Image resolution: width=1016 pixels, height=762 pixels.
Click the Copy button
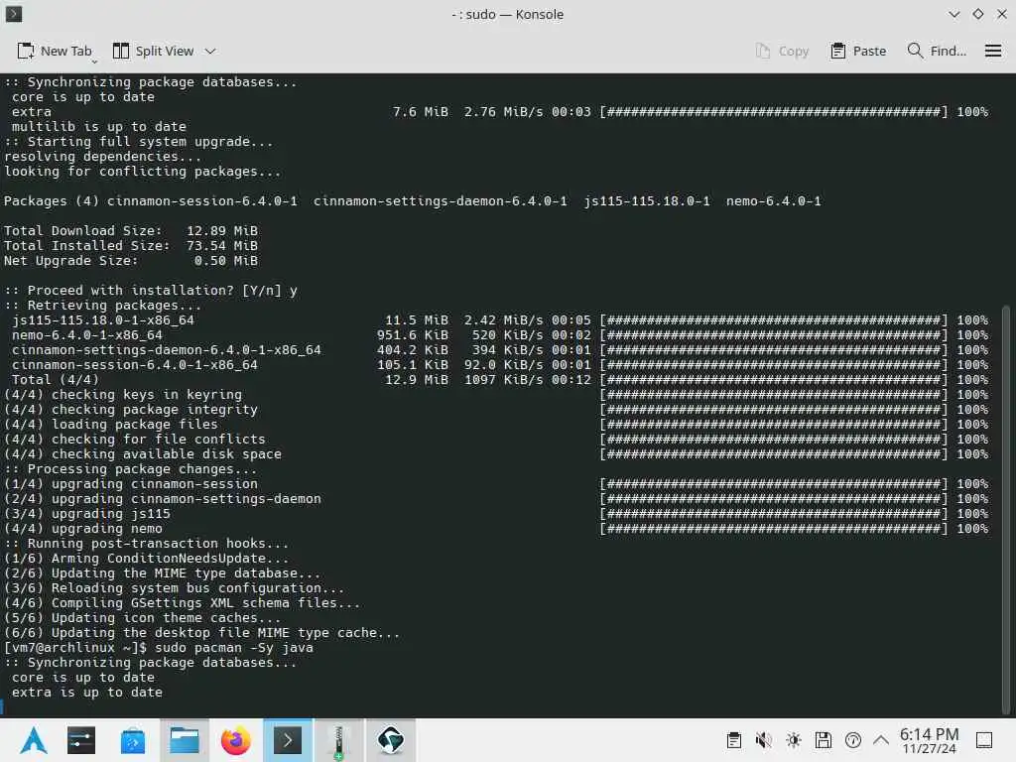782,52
